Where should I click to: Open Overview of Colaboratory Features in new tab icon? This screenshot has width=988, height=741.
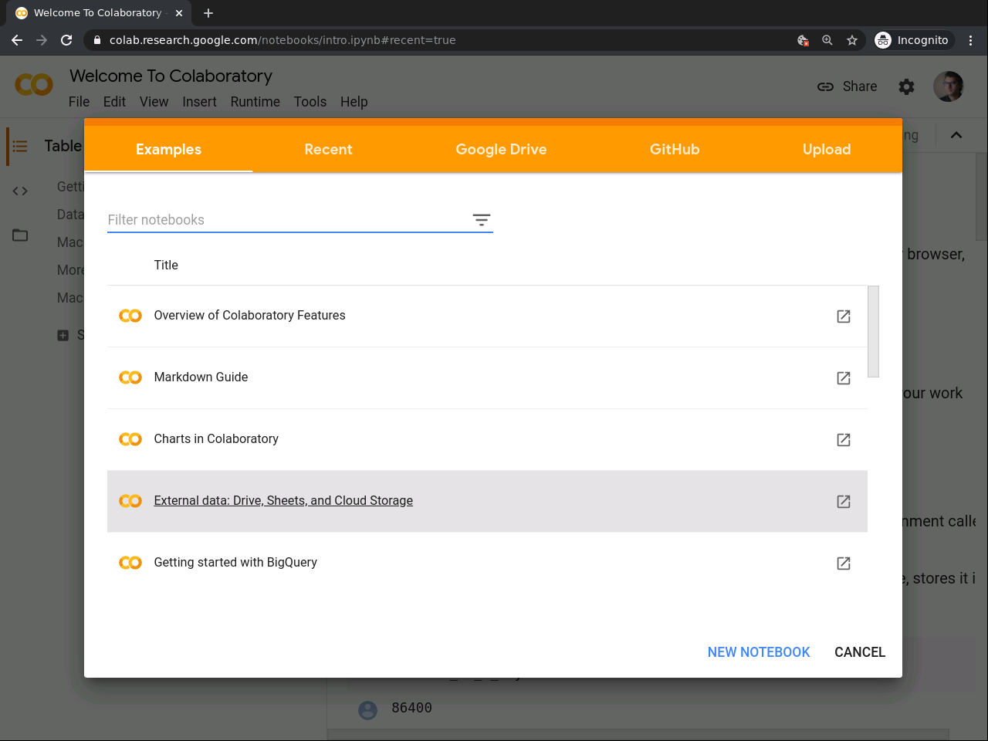coord(844,316)
